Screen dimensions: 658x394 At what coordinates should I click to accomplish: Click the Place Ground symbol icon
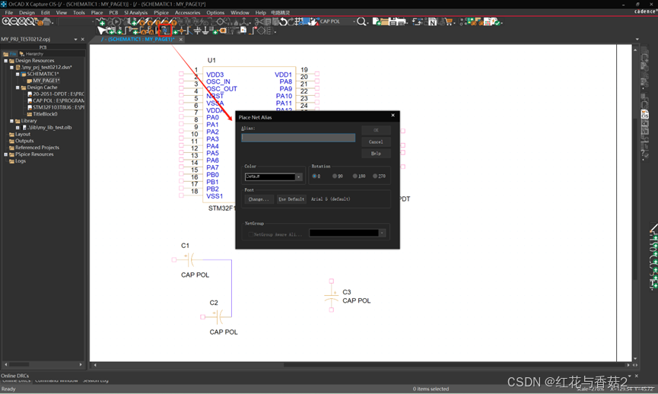[x=205, y=30]
